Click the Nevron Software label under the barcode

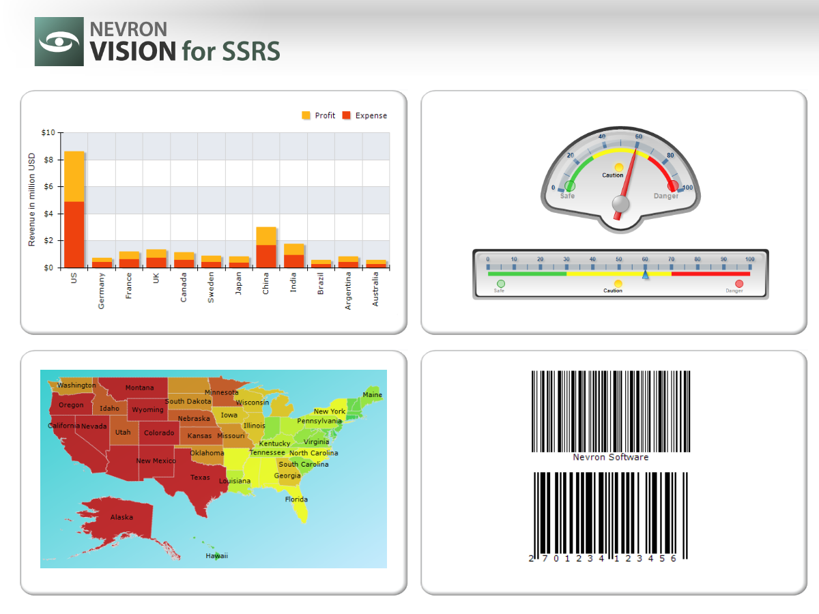pos(612,457)
